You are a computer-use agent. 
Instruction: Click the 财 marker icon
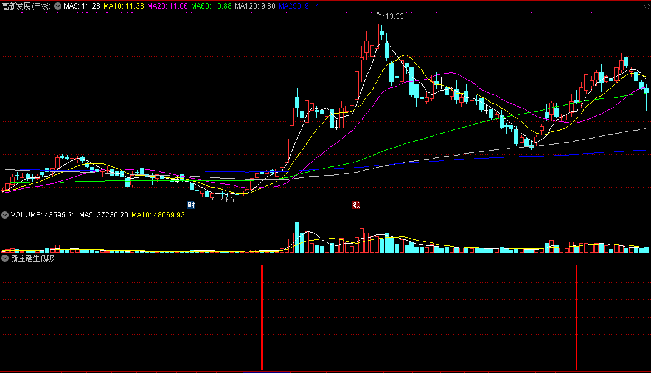click(x=191, y=205)
